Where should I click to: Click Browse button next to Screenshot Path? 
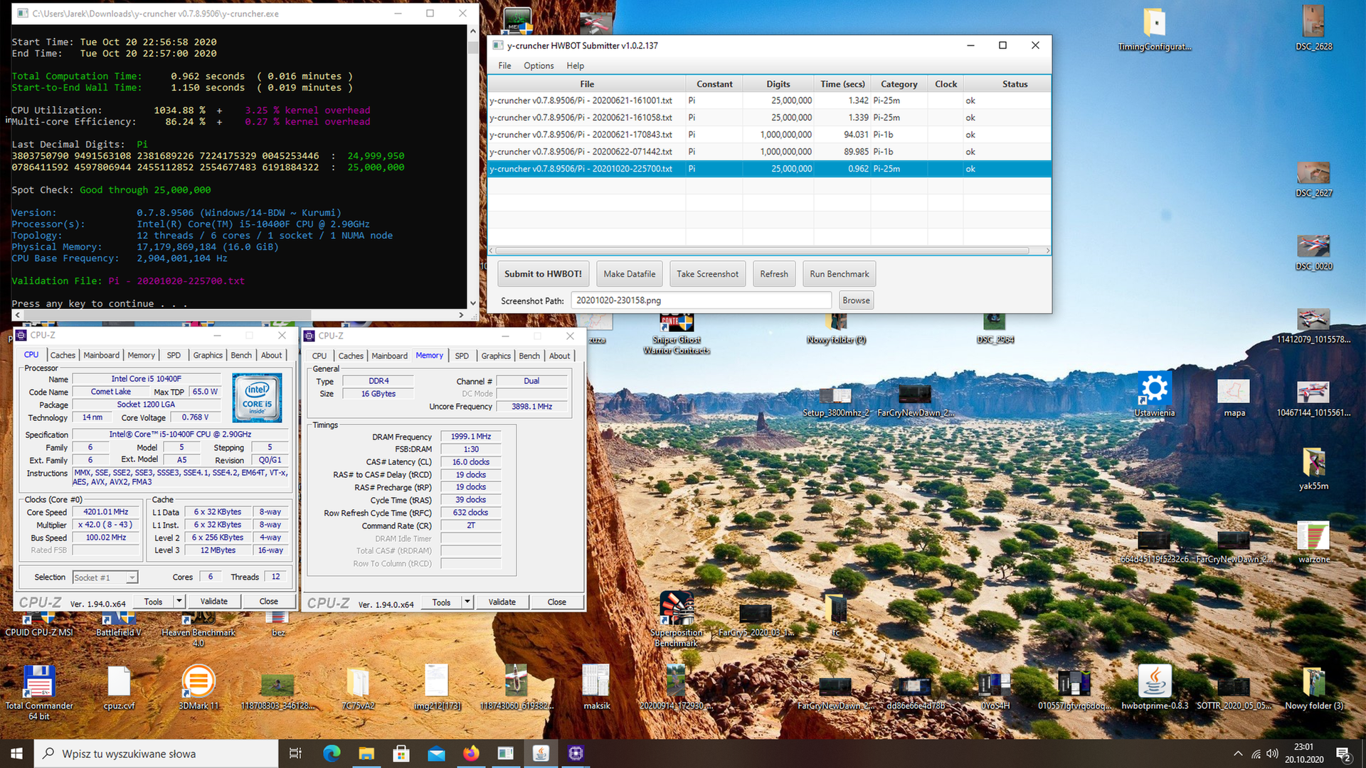(856, 300)
